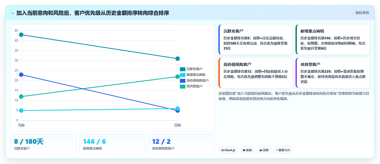Viewport: 380px width, 164px height.
Task: Click the lightning icon beside the title
Action: coord(12,13)
